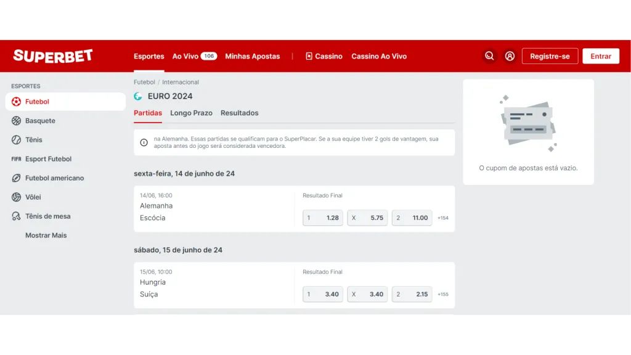Expand +155 markets for Hungria versus Suíça

[x=442, y=294]
